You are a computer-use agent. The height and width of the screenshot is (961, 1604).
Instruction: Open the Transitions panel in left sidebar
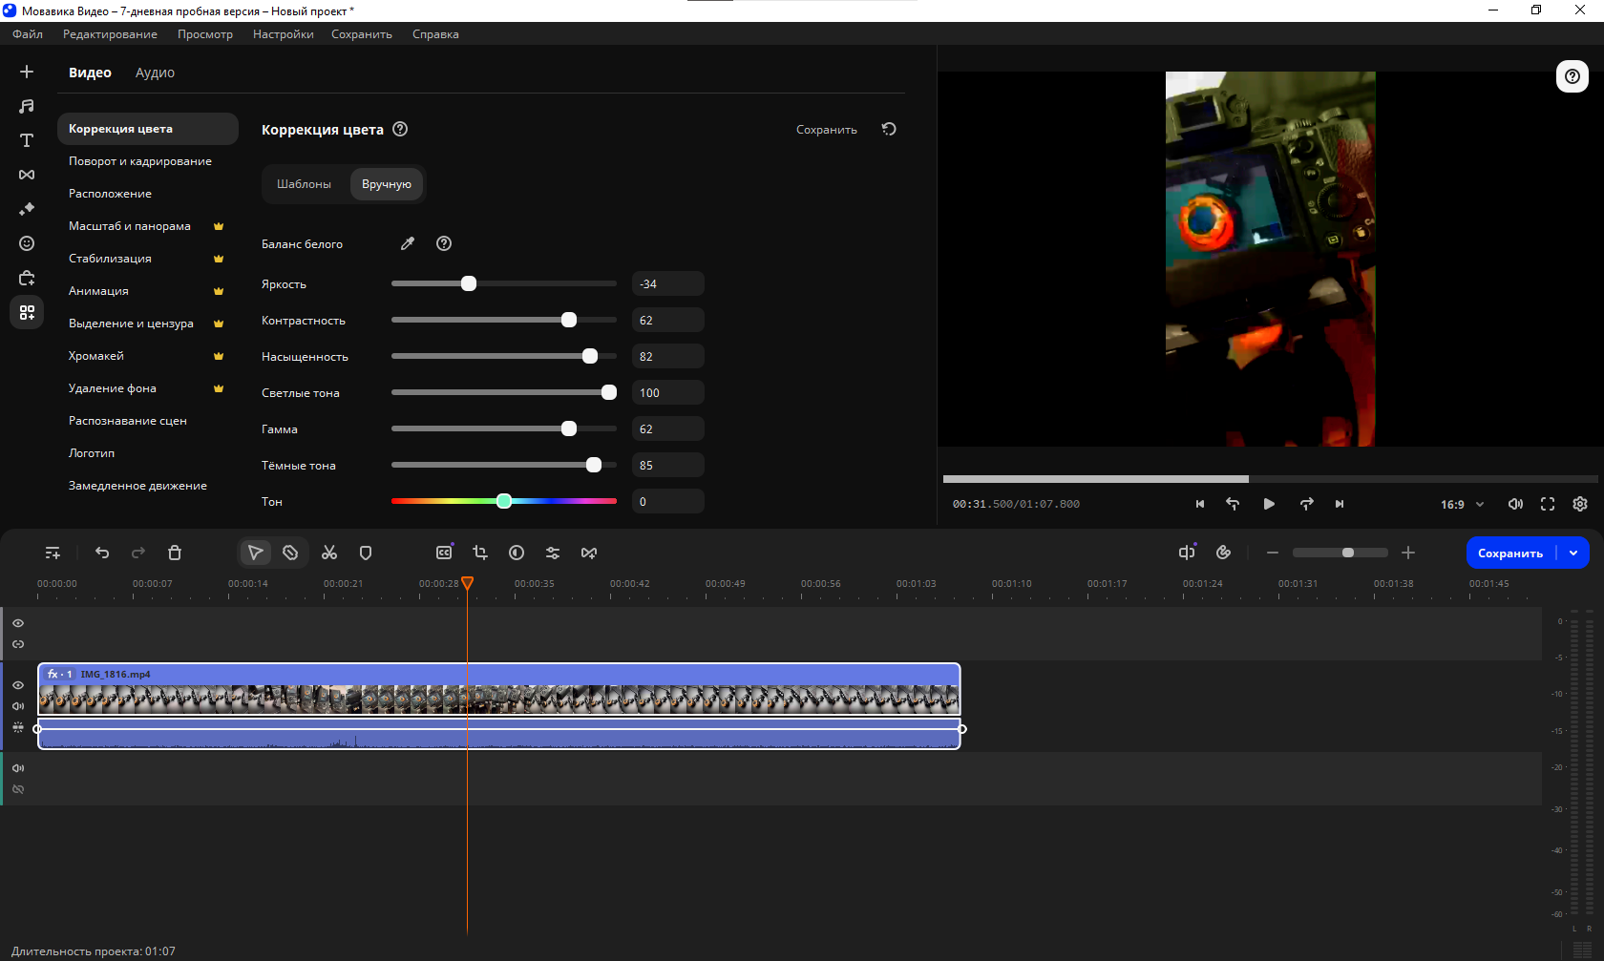27,175
